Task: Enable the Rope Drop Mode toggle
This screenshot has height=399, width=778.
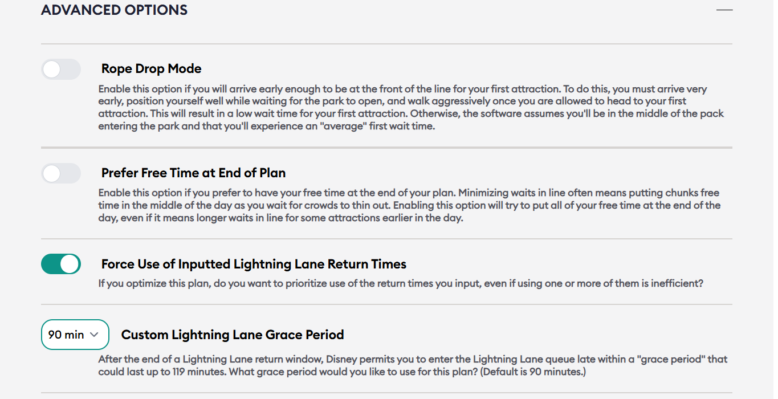Action: [61, 70]
